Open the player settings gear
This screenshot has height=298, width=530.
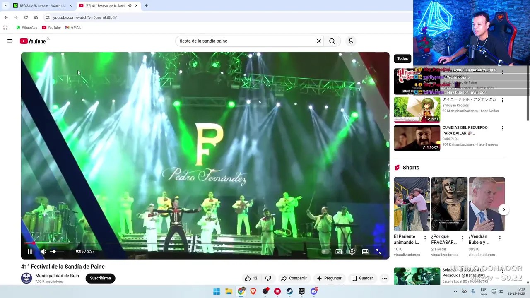tap(352, 251)
